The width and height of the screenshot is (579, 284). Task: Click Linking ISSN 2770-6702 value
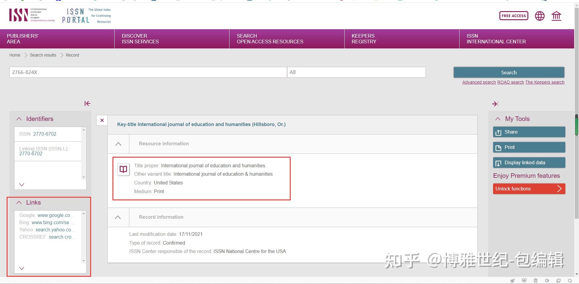[x=31, y=153]
